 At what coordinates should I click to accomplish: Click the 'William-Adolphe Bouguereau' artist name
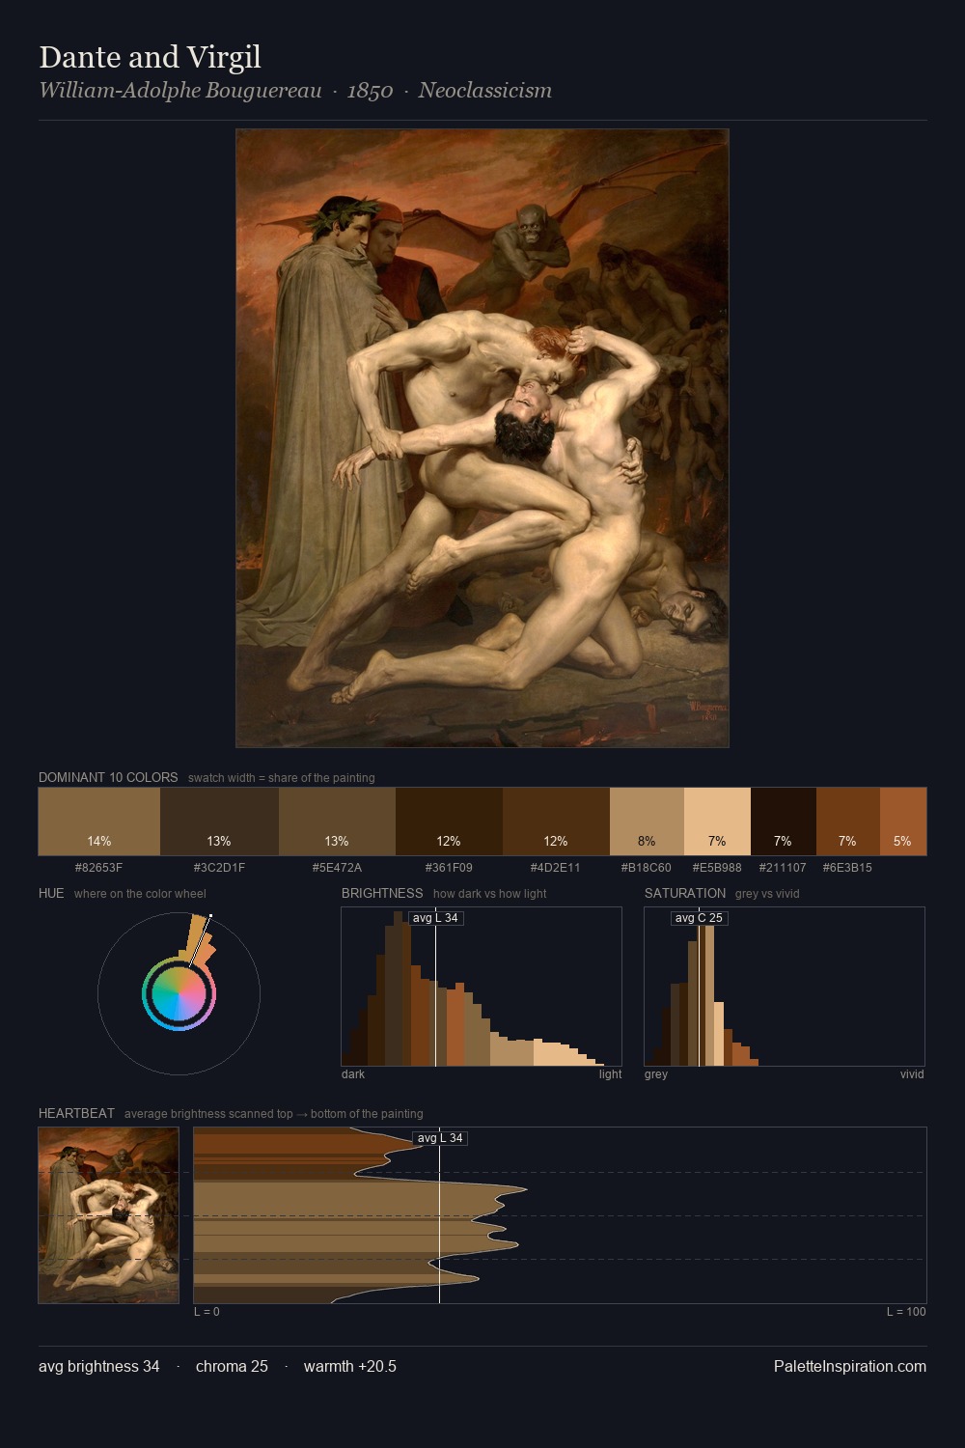coord(180,91)
